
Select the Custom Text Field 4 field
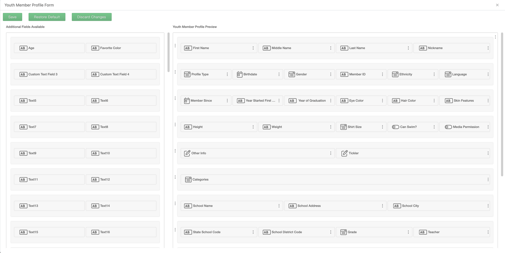pyautogui.click(x=121, y=74)
